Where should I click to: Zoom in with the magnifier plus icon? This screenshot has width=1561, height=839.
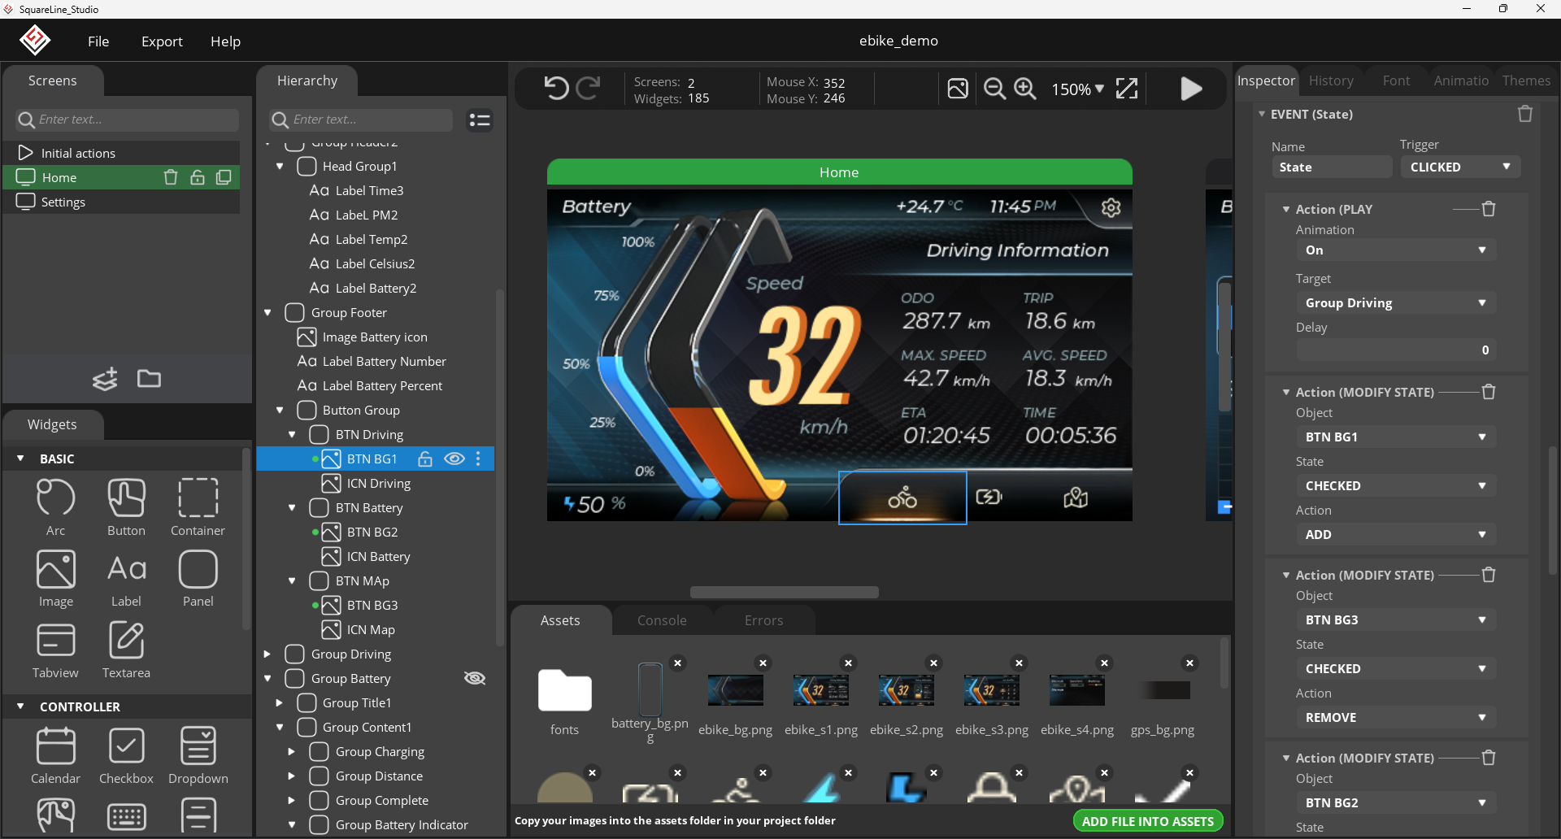pos(1025,89)
